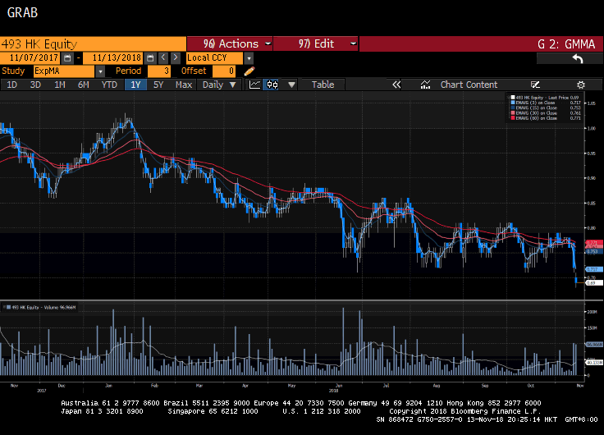Open Chart Content panel

click(469, 85)
